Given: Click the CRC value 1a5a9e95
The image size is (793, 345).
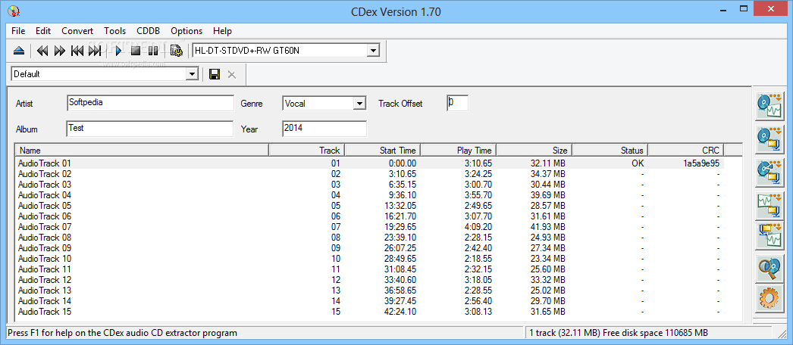Looking at the screenshot, I should coord(702,163).
